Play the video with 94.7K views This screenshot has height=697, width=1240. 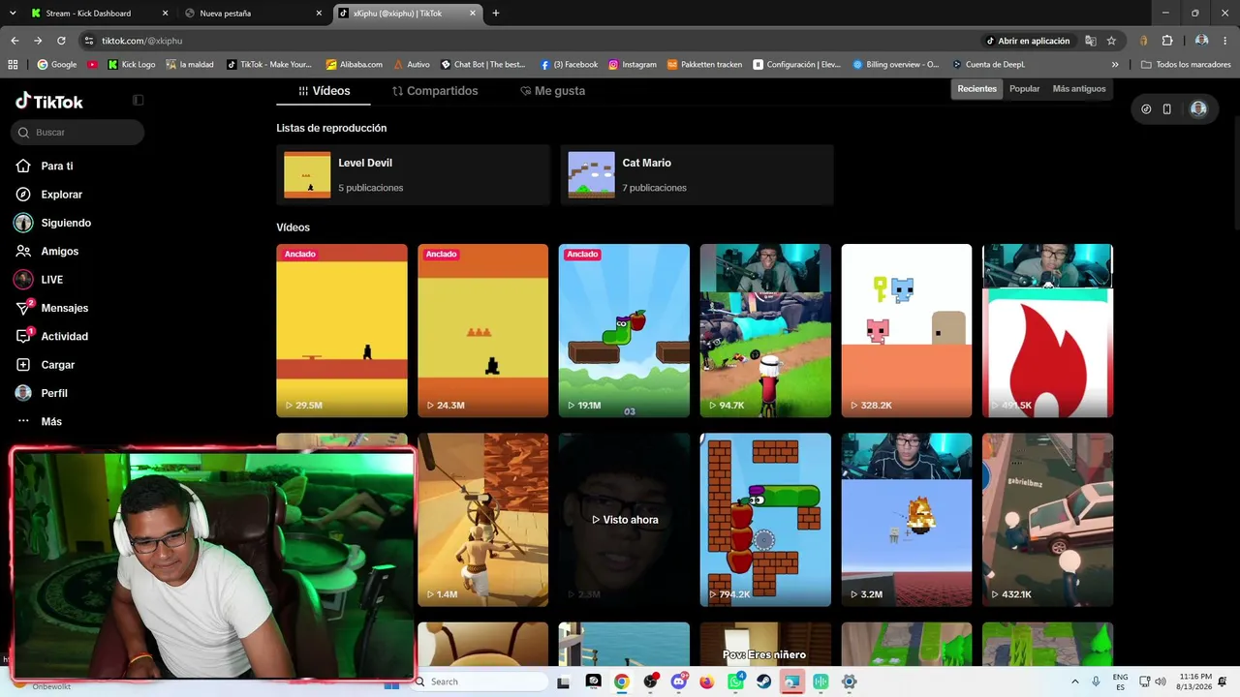click(x=765, y=330)
